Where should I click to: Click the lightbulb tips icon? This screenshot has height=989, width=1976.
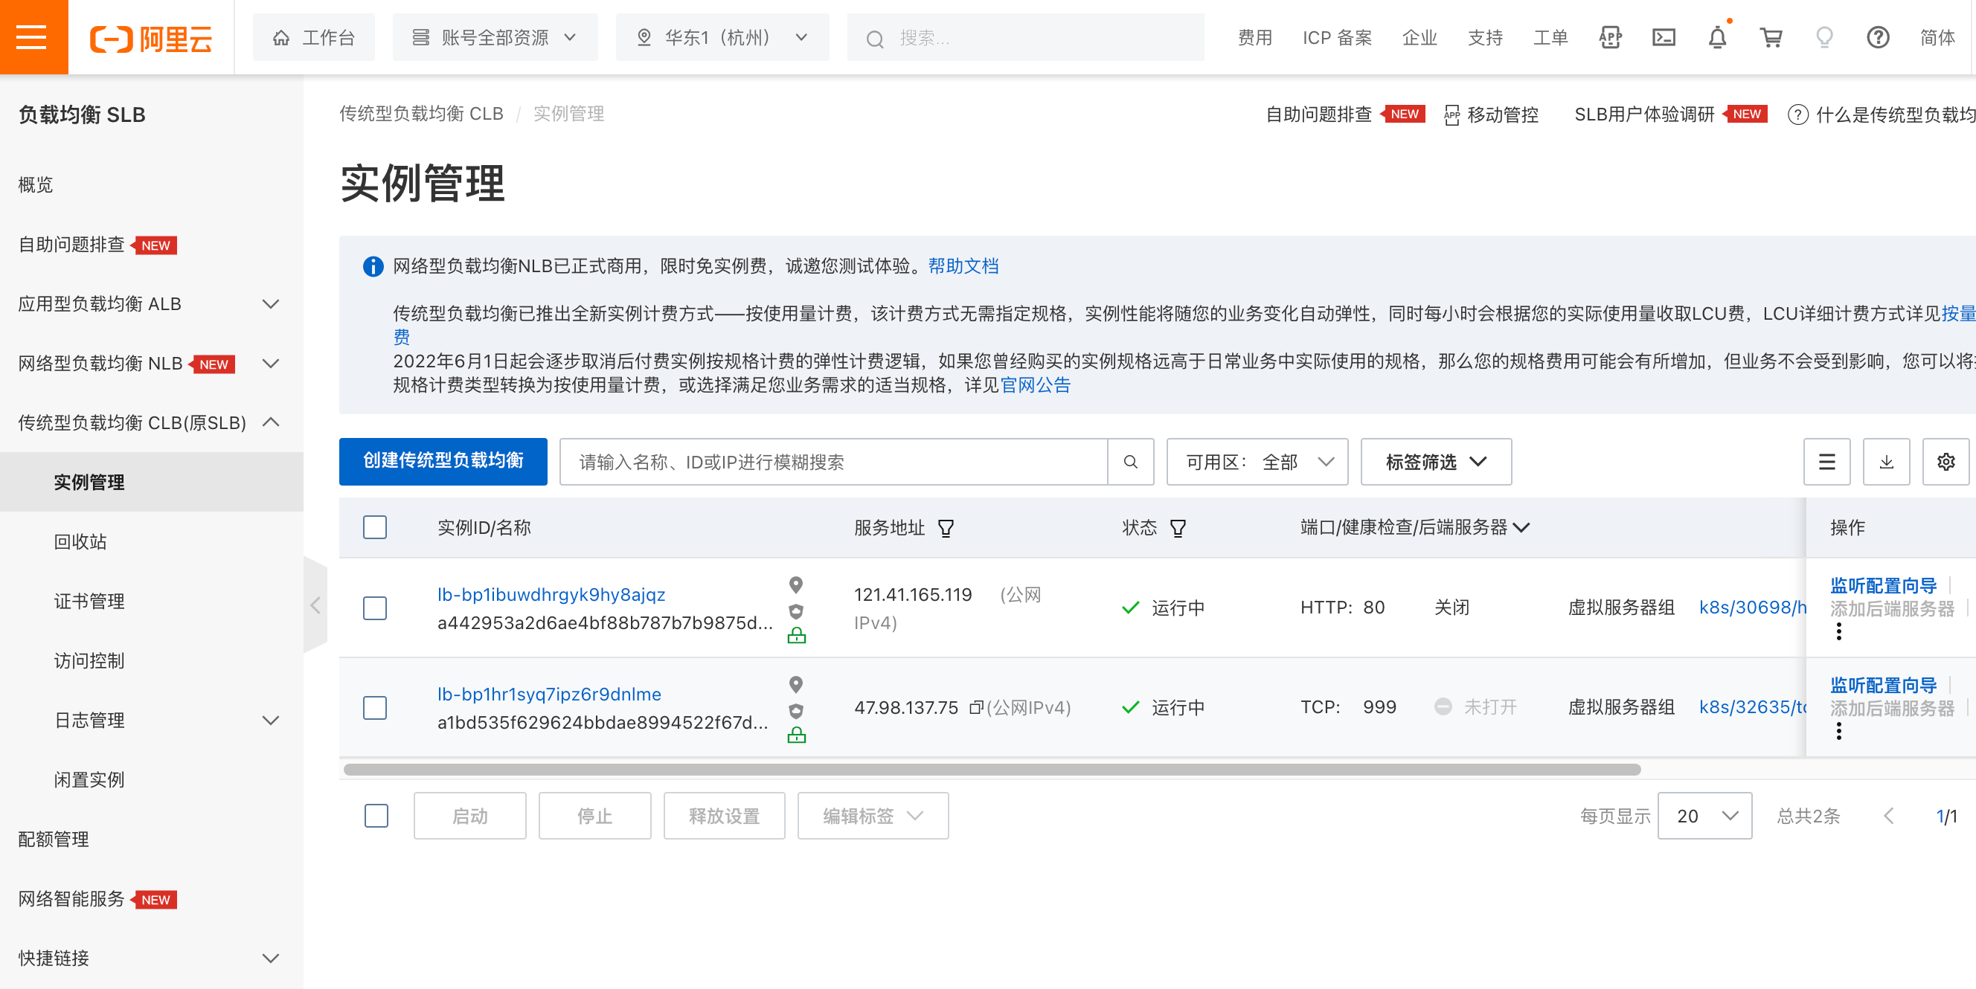coord(1824,36)
